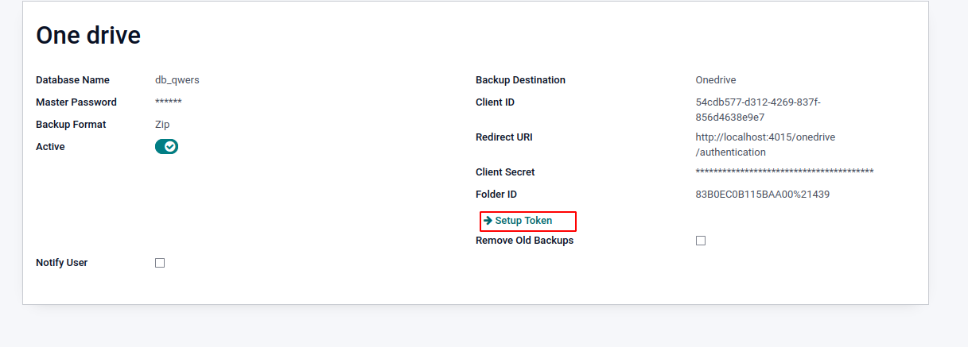Click the Database Name label
968x347 pixels.
(x=73, y=80)
